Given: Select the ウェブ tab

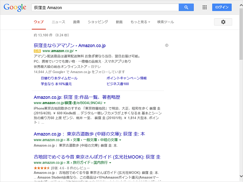Looking at the screenshot, I should [39, 22].
